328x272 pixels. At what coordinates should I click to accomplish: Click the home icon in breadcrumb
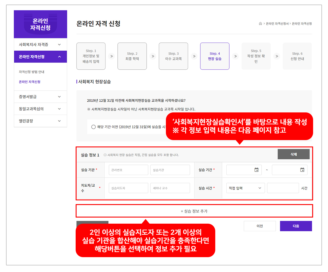point(260,24)
